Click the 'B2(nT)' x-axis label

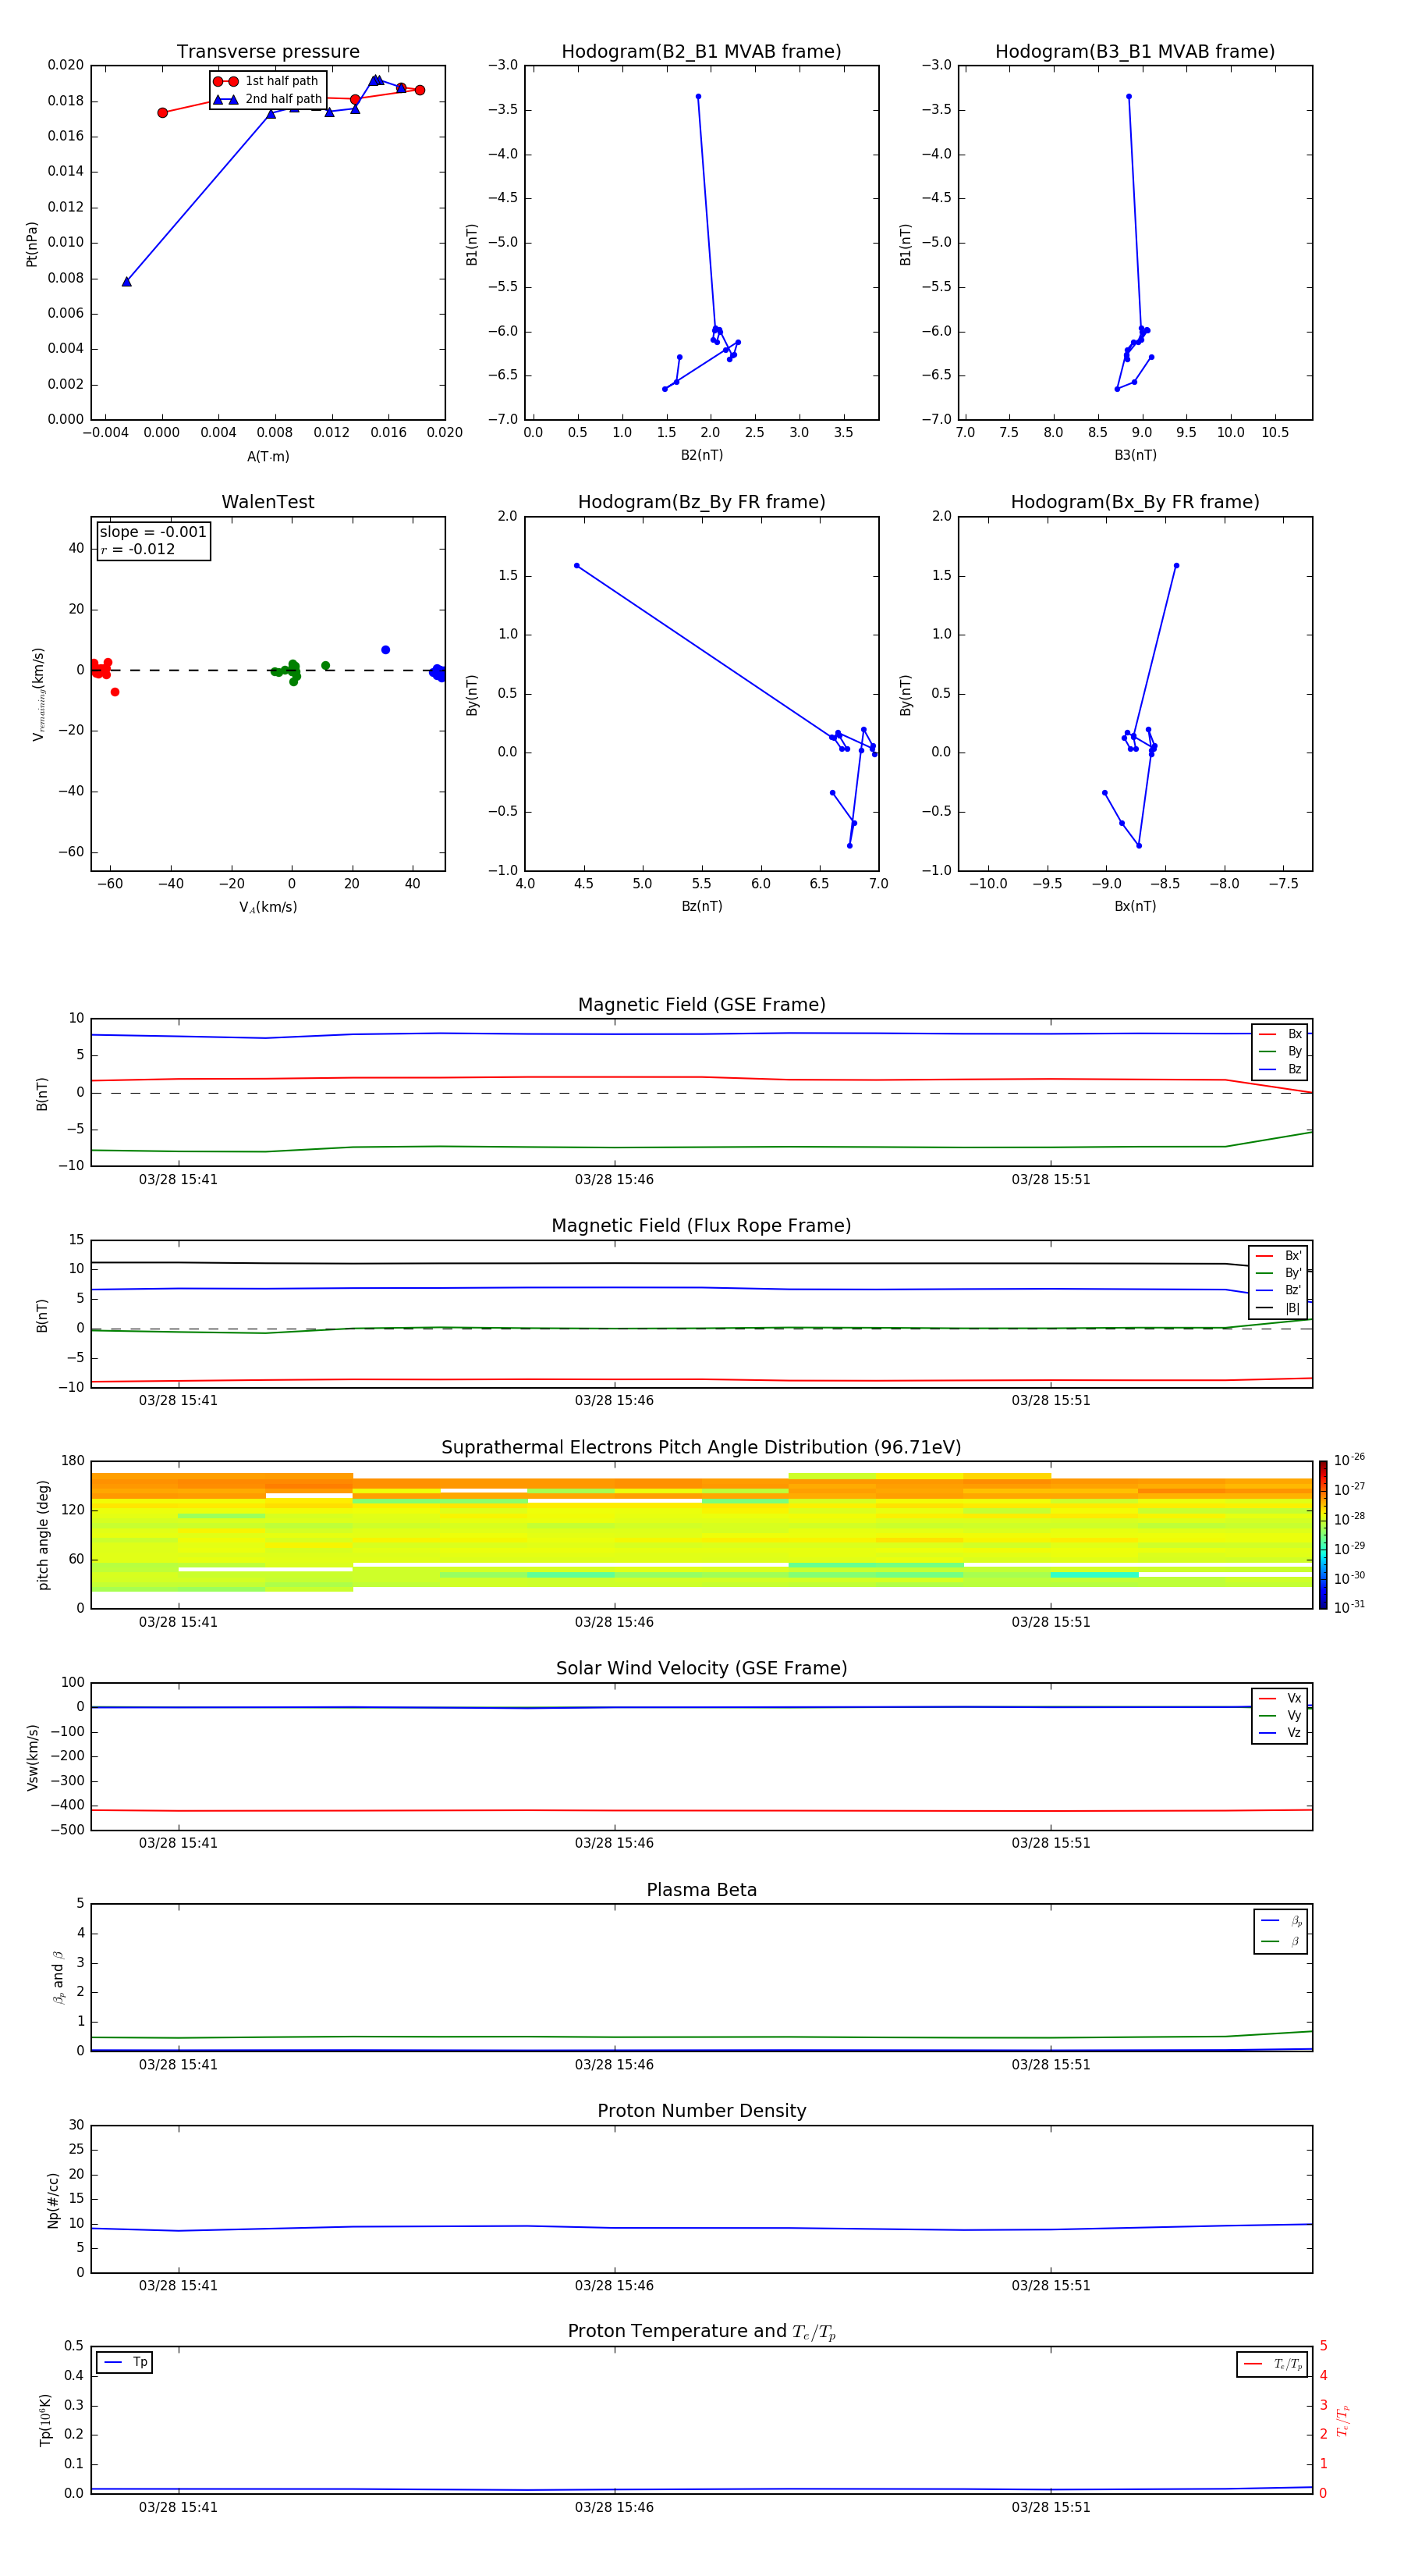pos(701,455)
